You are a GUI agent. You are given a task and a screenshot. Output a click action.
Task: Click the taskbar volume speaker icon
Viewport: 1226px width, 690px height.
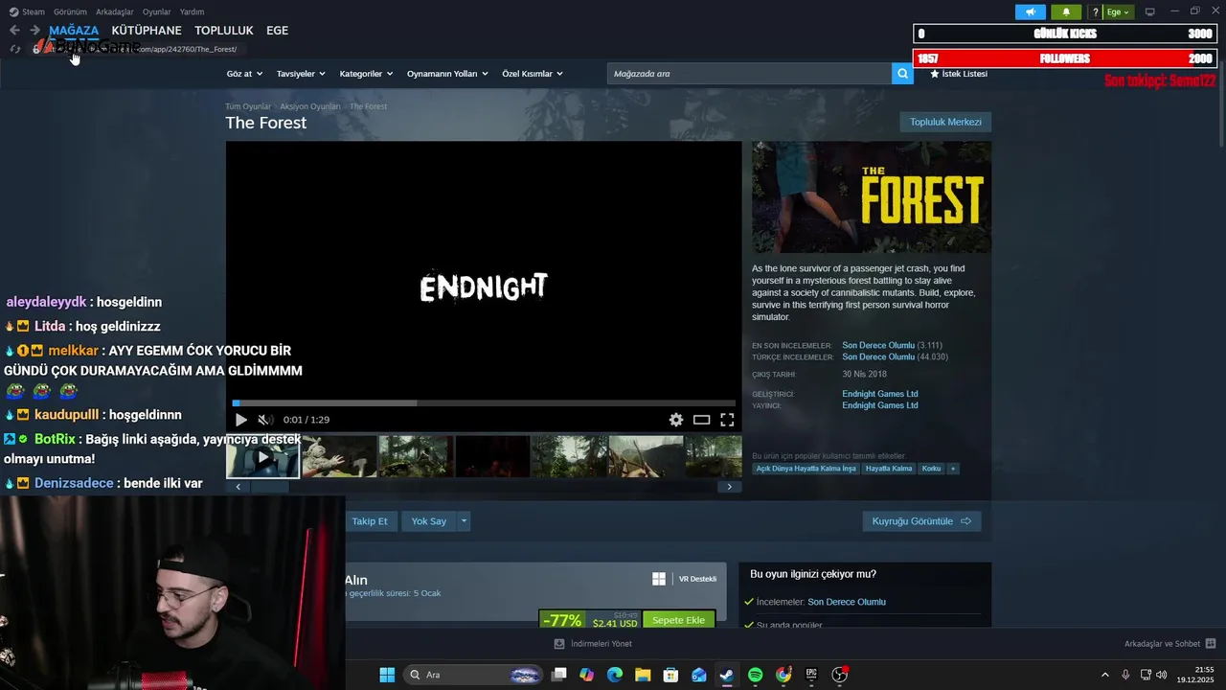click(x=1162, y=675)
